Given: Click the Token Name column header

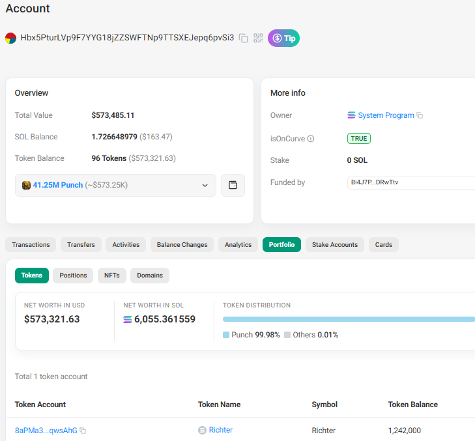Looking at the screenshot, I should (220, 405).
